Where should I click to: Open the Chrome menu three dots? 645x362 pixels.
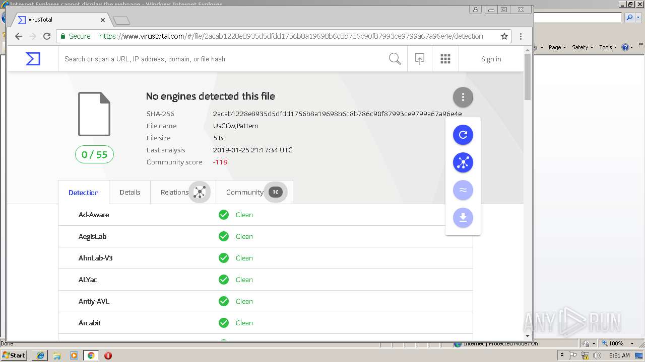[x=521, y=36]
